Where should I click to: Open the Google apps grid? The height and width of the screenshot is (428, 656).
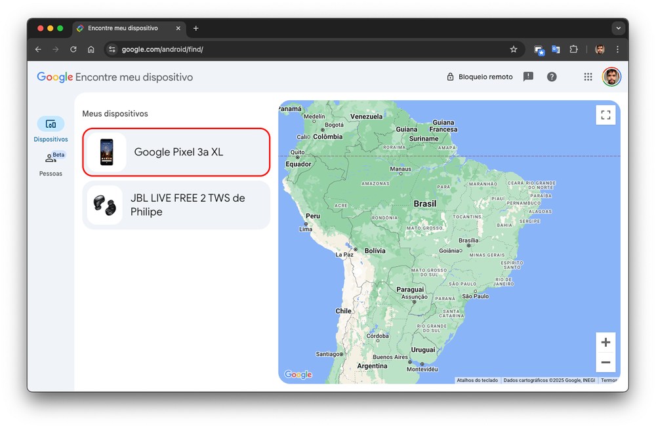[588, 77]
